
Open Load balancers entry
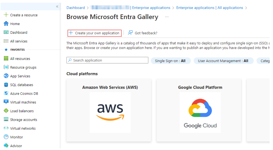point(22,111)
